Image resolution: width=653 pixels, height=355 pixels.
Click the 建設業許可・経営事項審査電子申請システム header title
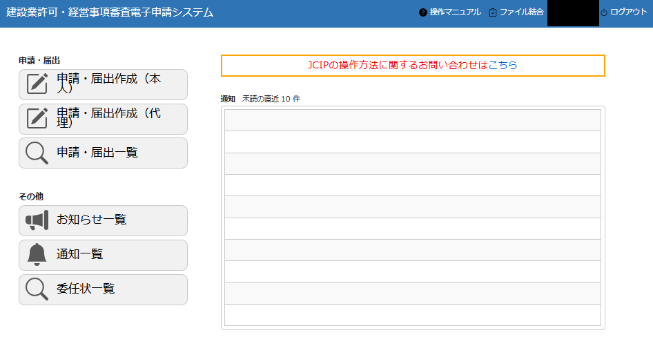(x=110, y=12)
